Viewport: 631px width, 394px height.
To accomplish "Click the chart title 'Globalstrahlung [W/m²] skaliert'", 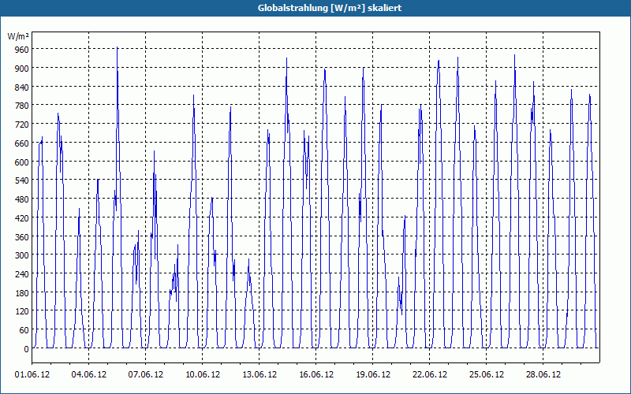I will coord(330,8).
